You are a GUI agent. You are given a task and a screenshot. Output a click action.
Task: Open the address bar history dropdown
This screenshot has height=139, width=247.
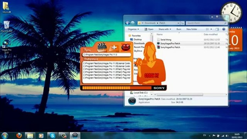coord(178,23)
